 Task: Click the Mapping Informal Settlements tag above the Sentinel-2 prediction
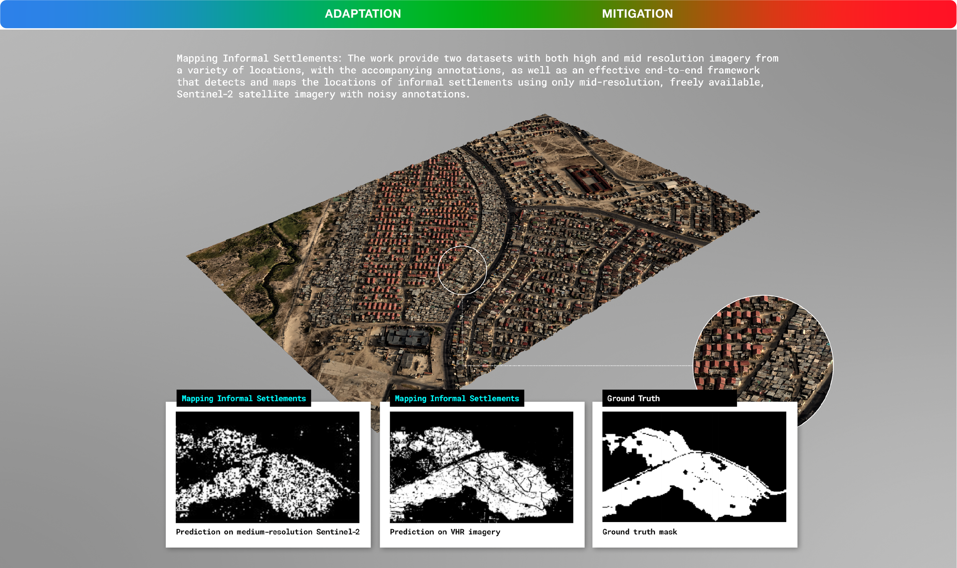(x=244, y=398)
